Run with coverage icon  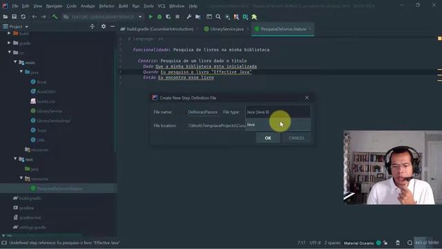tap(169, 17)
